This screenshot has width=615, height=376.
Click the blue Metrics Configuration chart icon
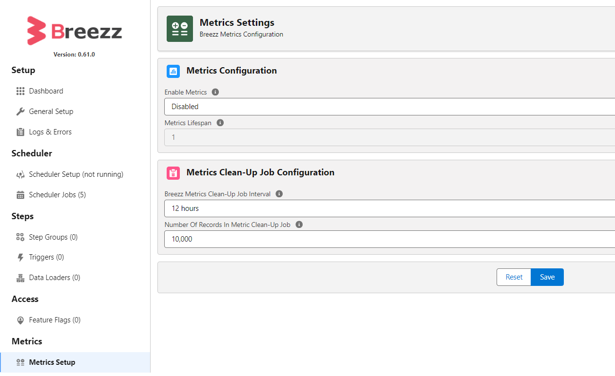click(x=173, y=71)
